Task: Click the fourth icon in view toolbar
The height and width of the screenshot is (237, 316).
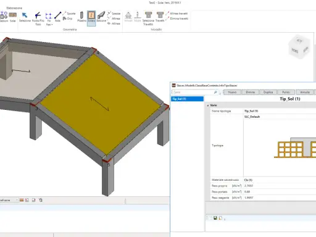Action: coord(41,200)
